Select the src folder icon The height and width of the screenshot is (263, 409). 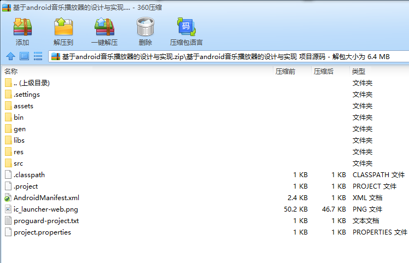coord(8,163)
